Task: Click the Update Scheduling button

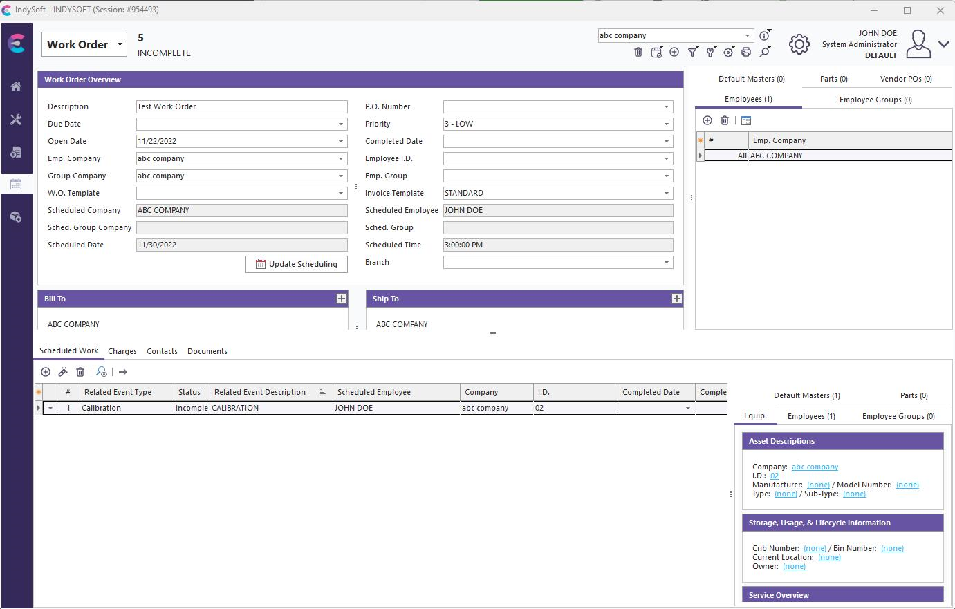Action: (x=297, y=264)
